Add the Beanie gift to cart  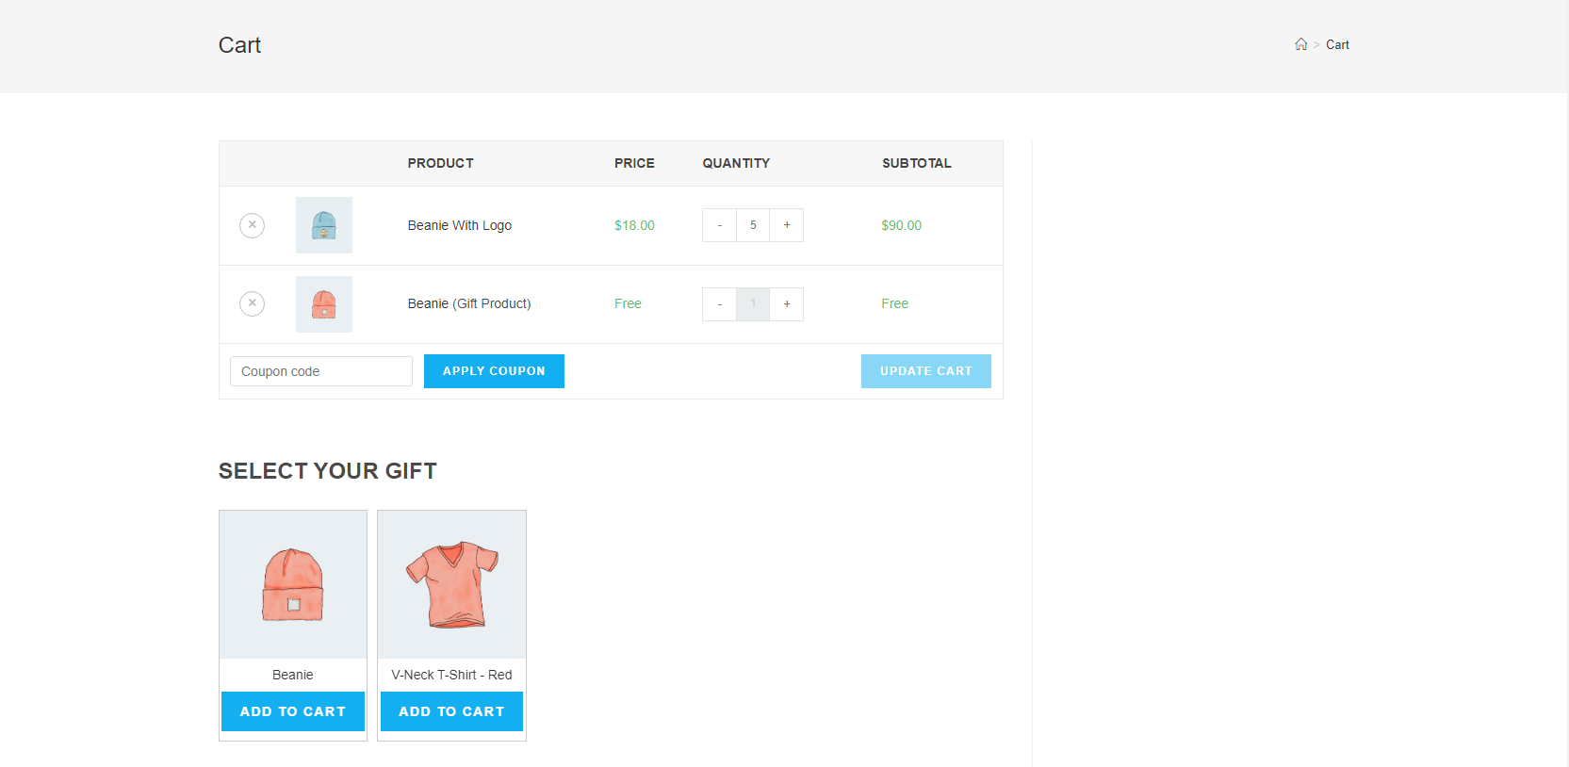292,711
